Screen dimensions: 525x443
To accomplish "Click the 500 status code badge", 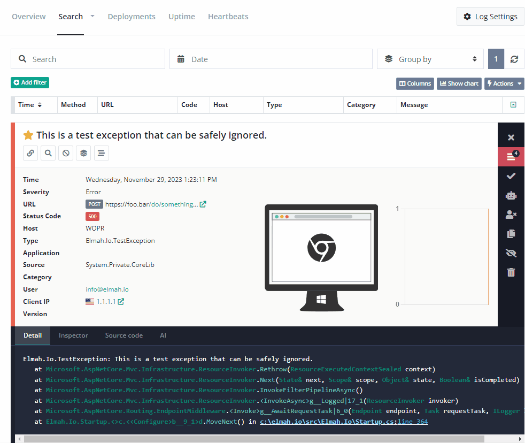I will click(92, 217).
